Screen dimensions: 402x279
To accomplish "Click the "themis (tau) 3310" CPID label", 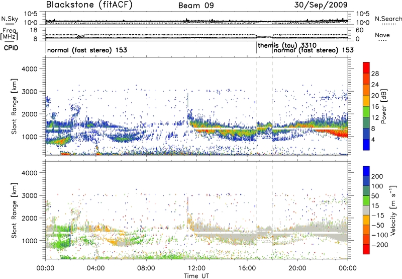I will pos(287,45).
